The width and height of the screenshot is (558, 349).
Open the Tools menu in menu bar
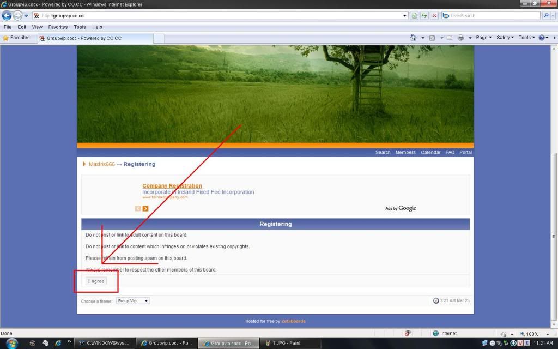coord(80,27)
